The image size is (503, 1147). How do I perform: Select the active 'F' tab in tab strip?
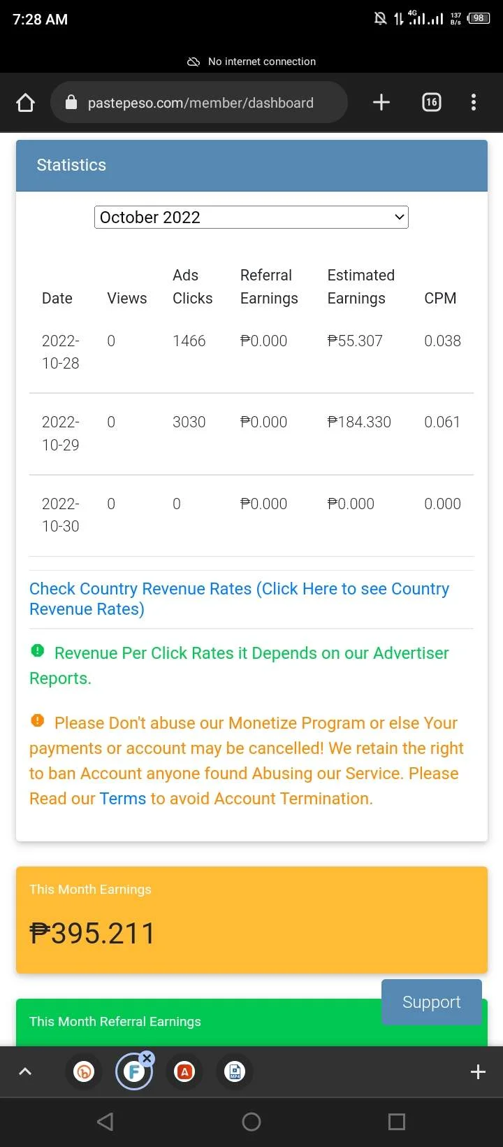point(133,1073)
